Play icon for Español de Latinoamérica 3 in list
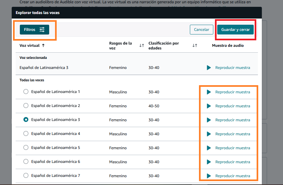This screenshot has width=283, height=185. (x=209, y=120)
